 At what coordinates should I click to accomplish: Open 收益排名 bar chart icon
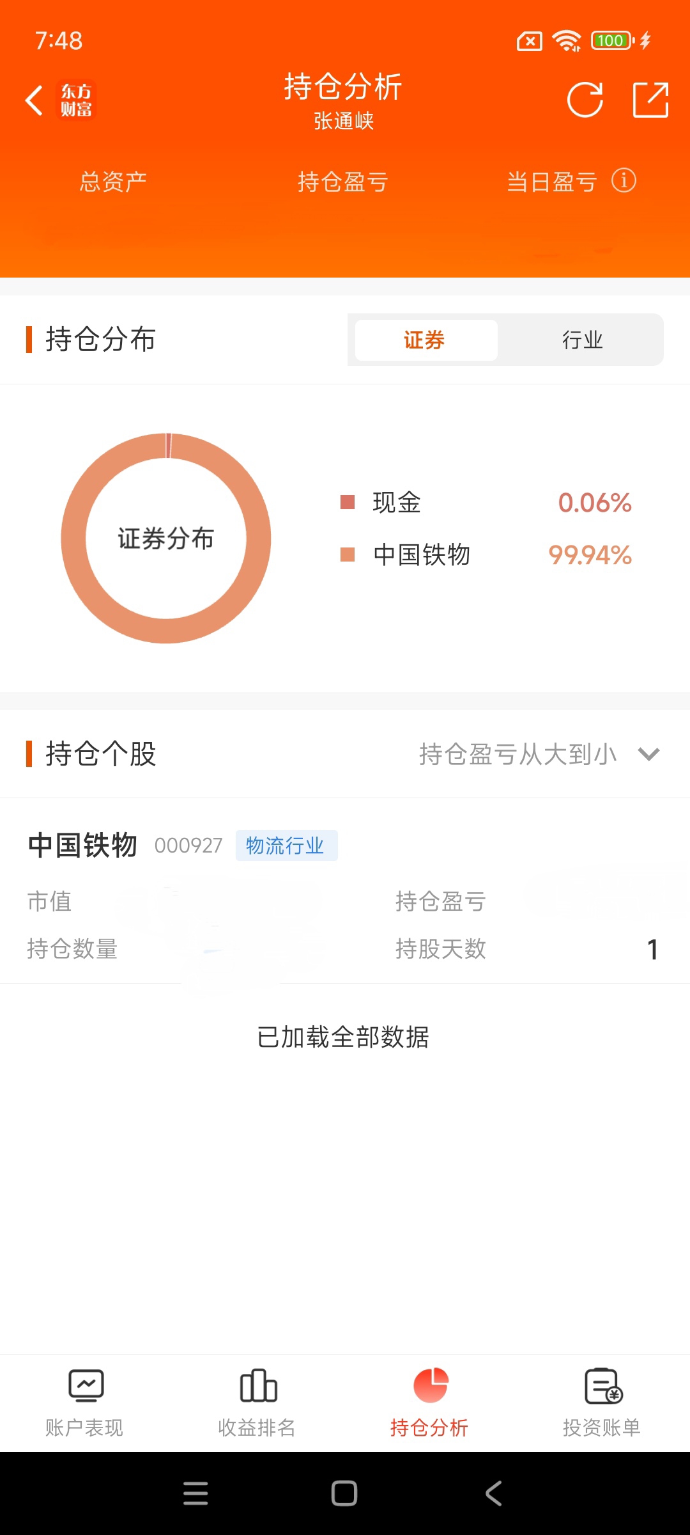257,1386
